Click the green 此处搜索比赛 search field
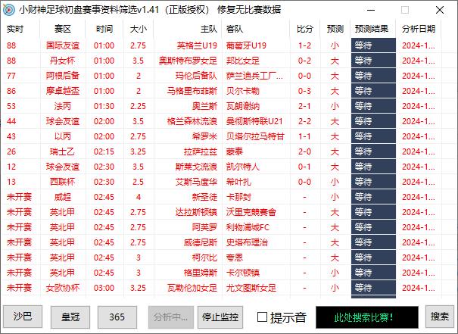458x334 pixels. point(365,317)
